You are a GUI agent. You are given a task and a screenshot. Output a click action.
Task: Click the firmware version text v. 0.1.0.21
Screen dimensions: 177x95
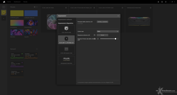click(80, 24)
